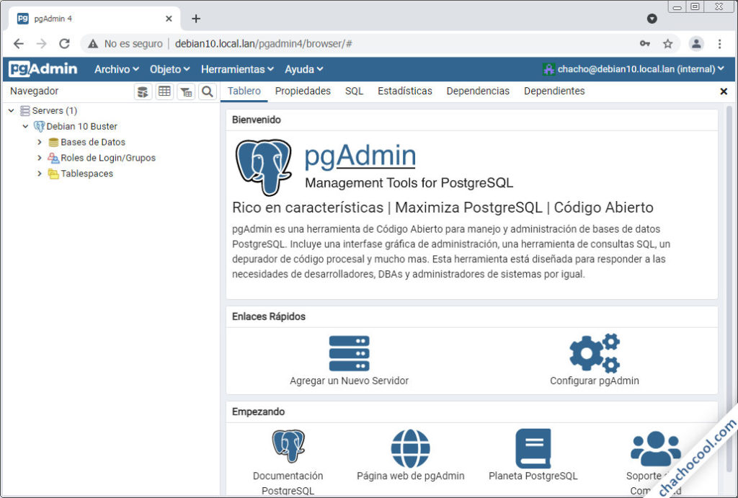The height and width of the screenshot is (498, 738).
Task: Switch to the SQL tab
Action: coord(354,91)
